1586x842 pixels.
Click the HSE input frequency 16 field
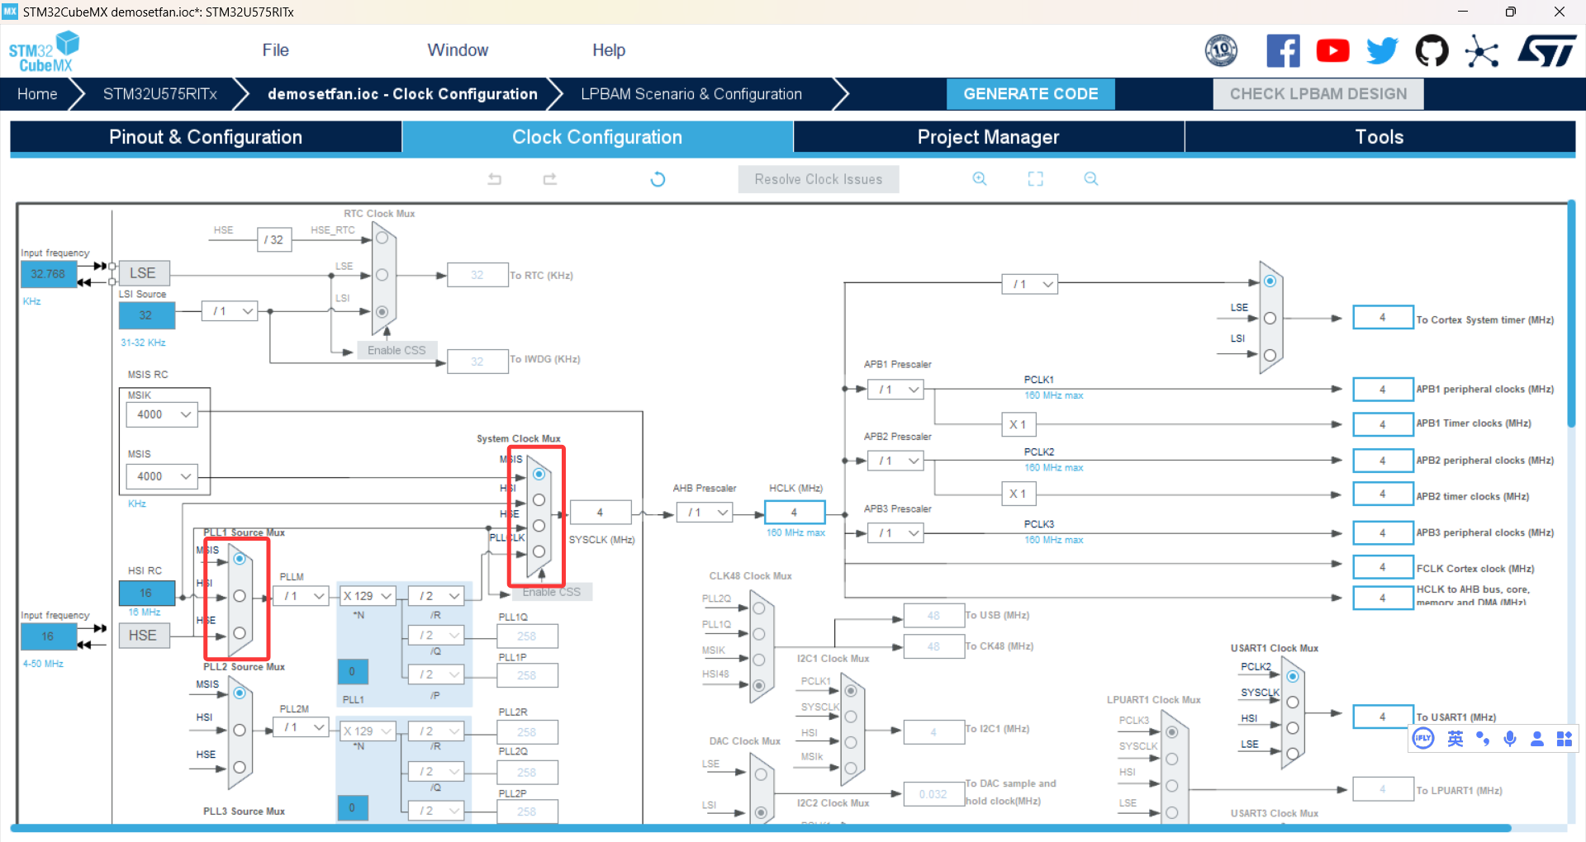(x=48, y=636)
